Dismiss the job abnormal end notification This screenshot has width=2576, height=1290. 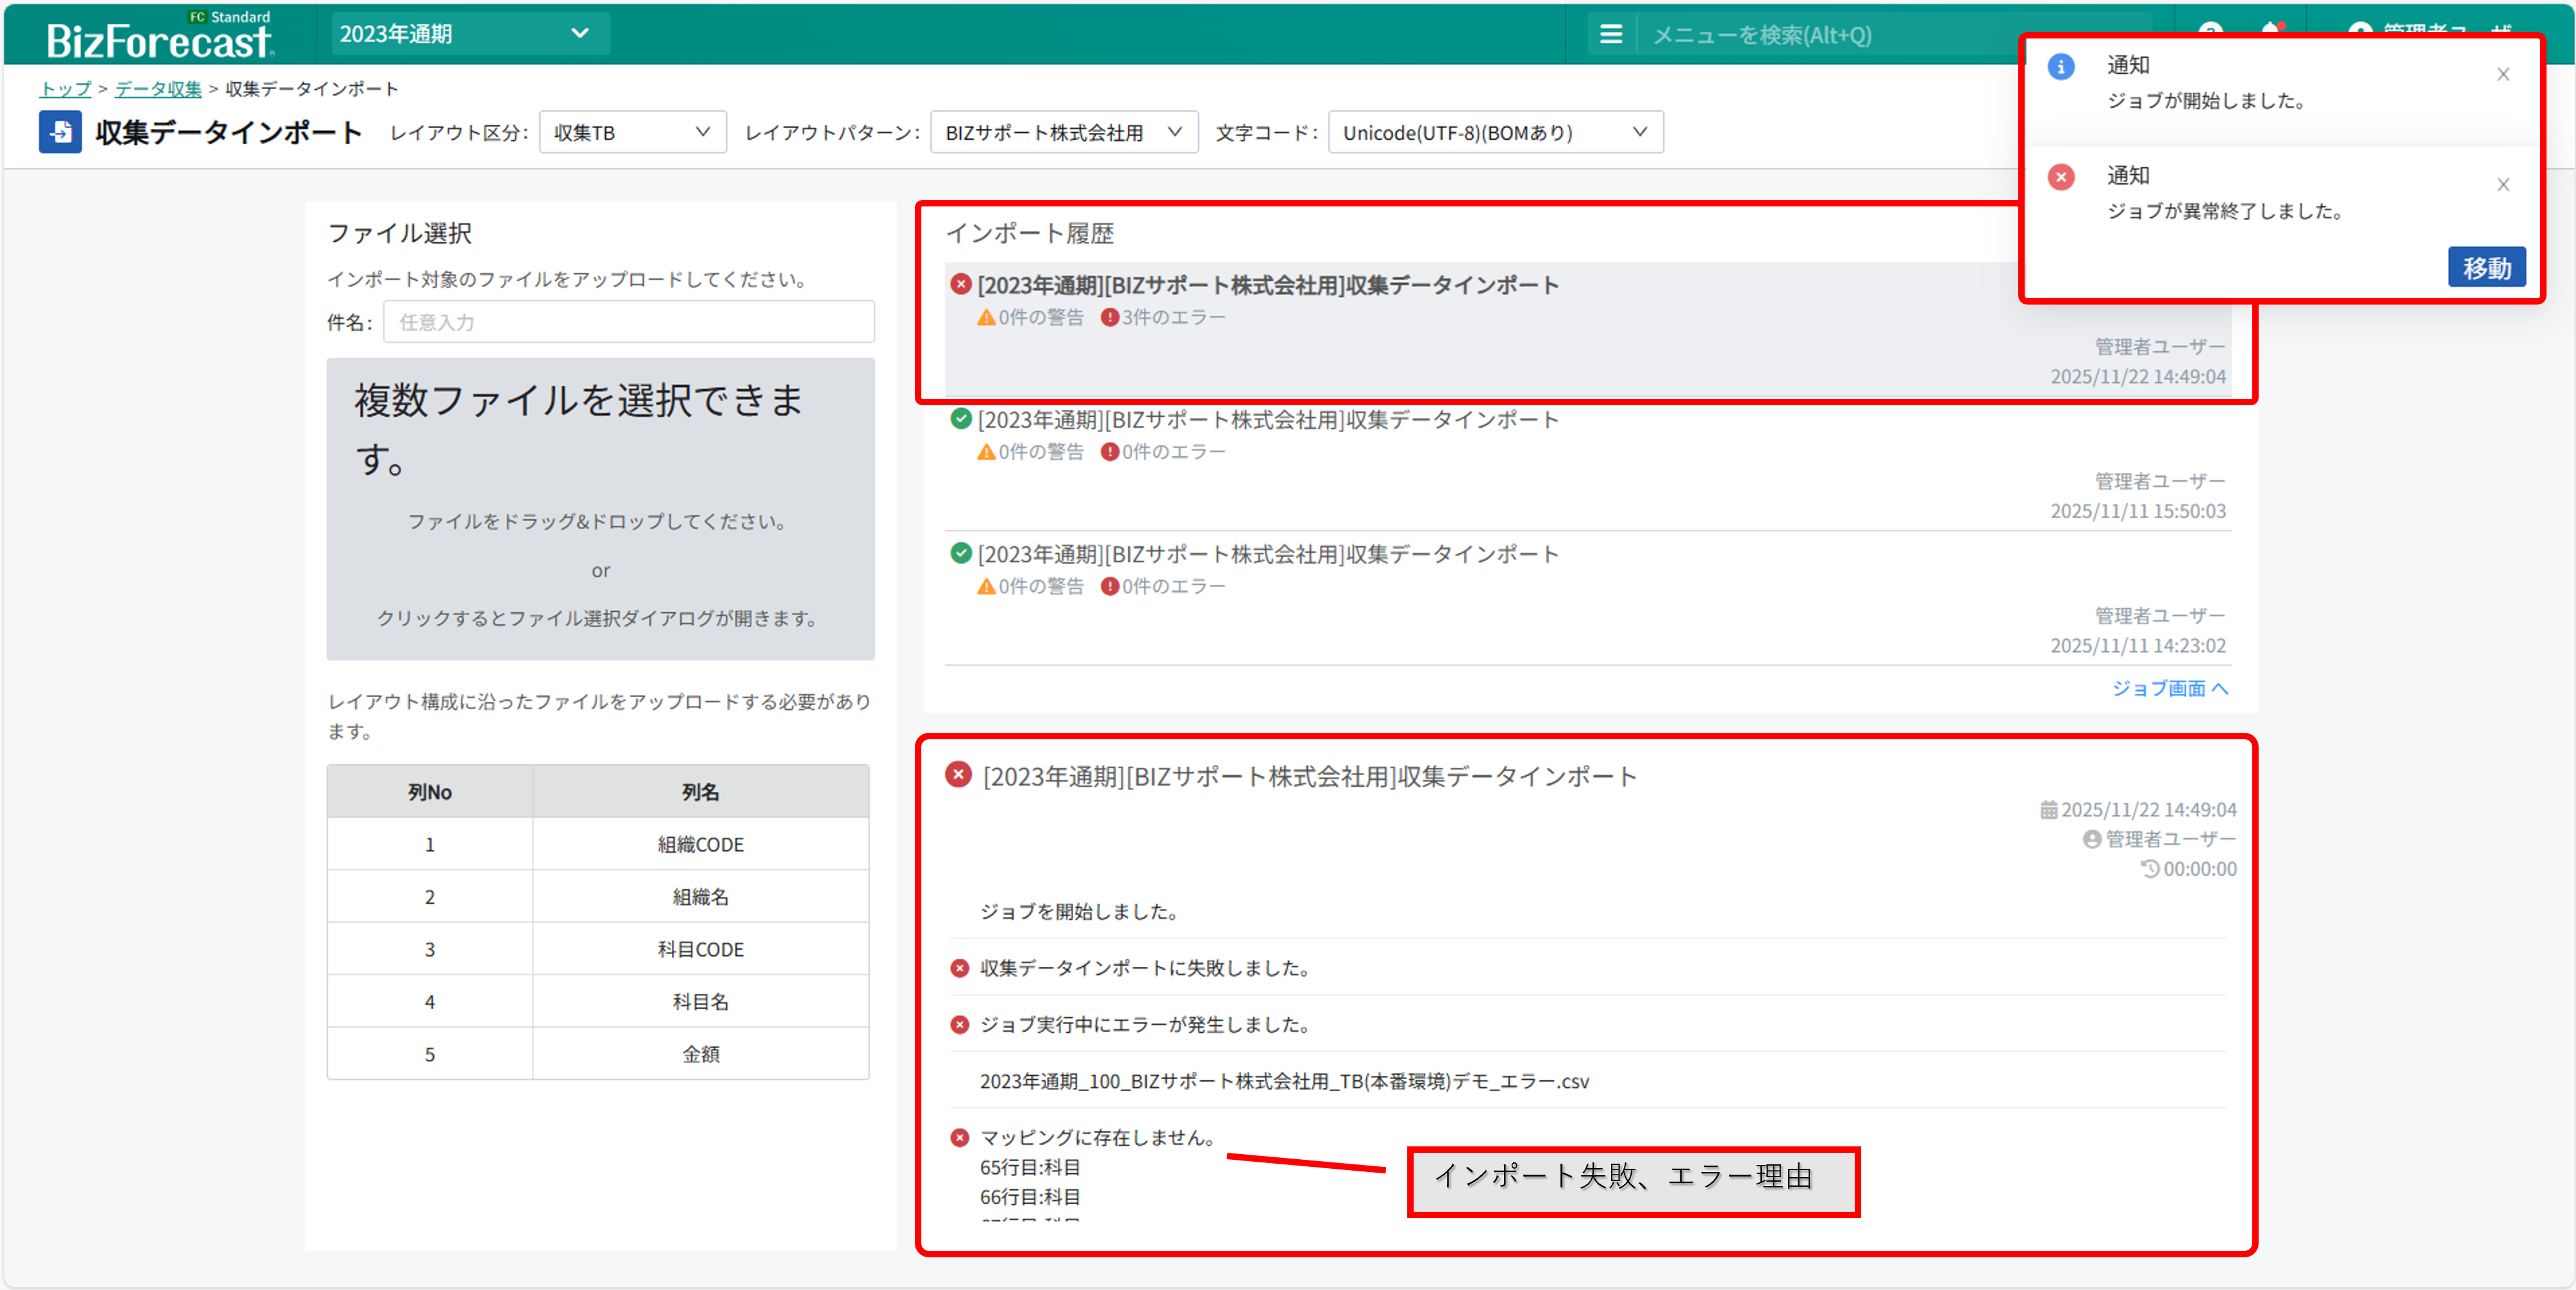[2503, 184]
